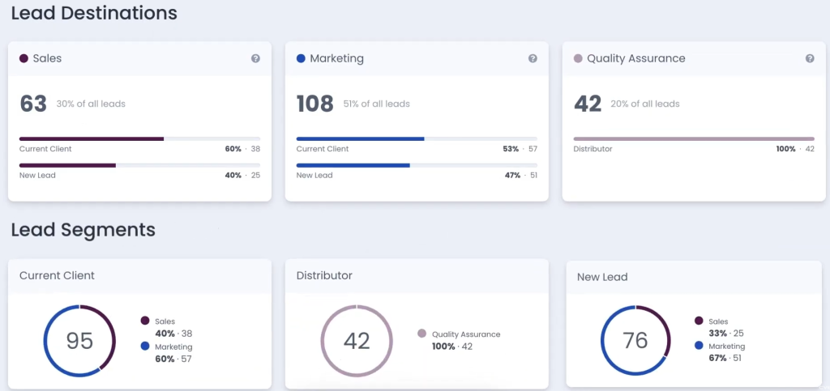Select Sales legend dot in Current Client card
This screenshot has height=391, width=830.
[x=145, y=321]
